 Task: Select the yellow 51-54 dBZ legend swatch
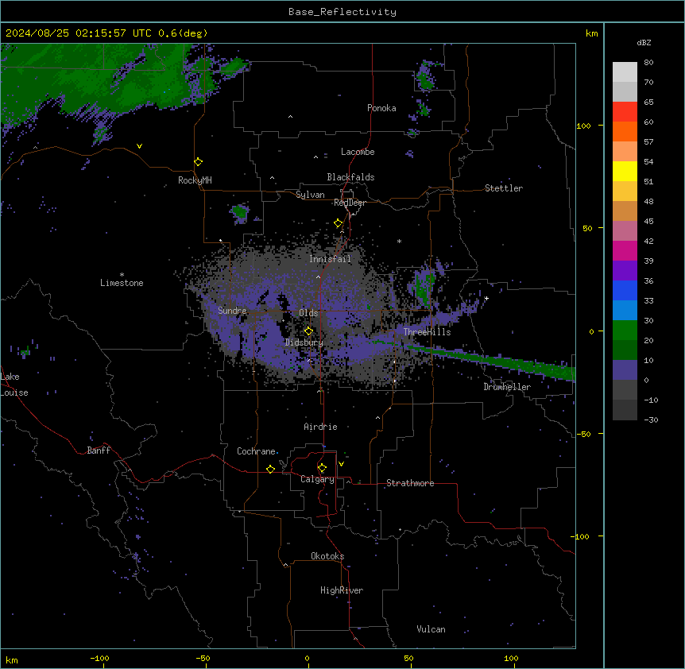[625, 171]
